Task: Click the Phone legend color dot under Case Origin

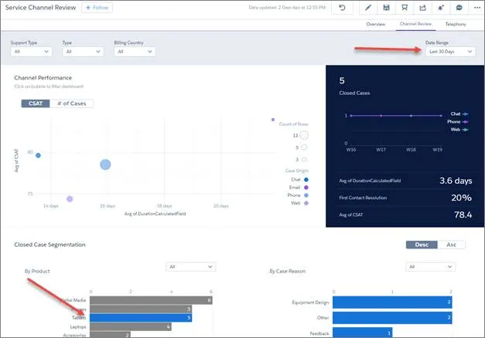Action: point(306,195)
